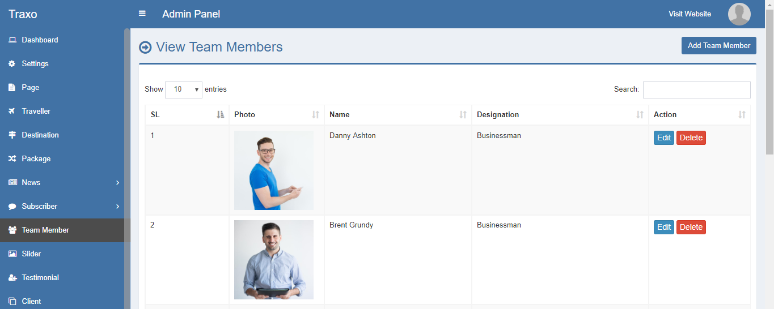The image size is (774, 309).
Task: Click the Search input field
Action: coord(696,90)
